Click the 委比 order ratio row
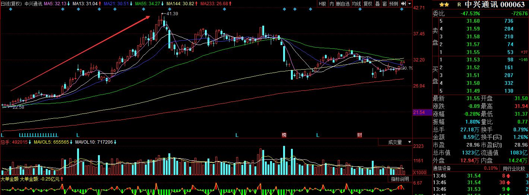This screenshot has height=195, width=529. 481,13
